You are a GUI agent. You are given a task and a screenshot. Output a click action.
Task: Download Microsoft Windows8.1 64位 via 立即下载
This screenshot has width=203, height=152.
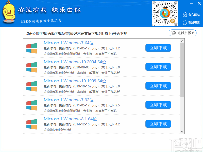pos(158,124)
